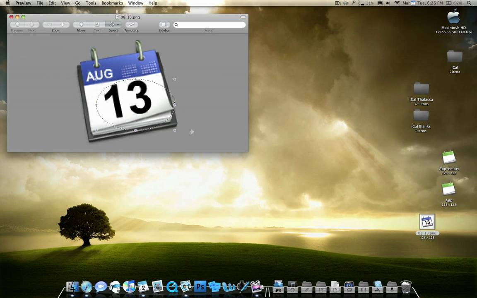The height and width of the screenshot is (298, 477).
Task: Open the Tools menu
Action: pos(91,3)
